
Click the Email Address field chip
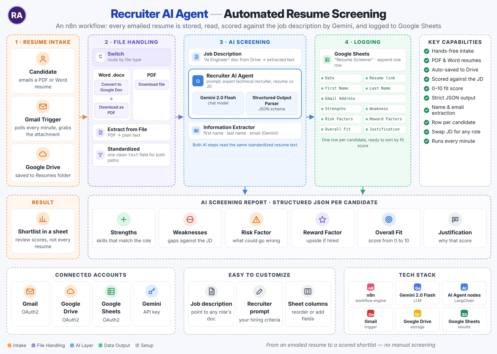pos(363,99)
